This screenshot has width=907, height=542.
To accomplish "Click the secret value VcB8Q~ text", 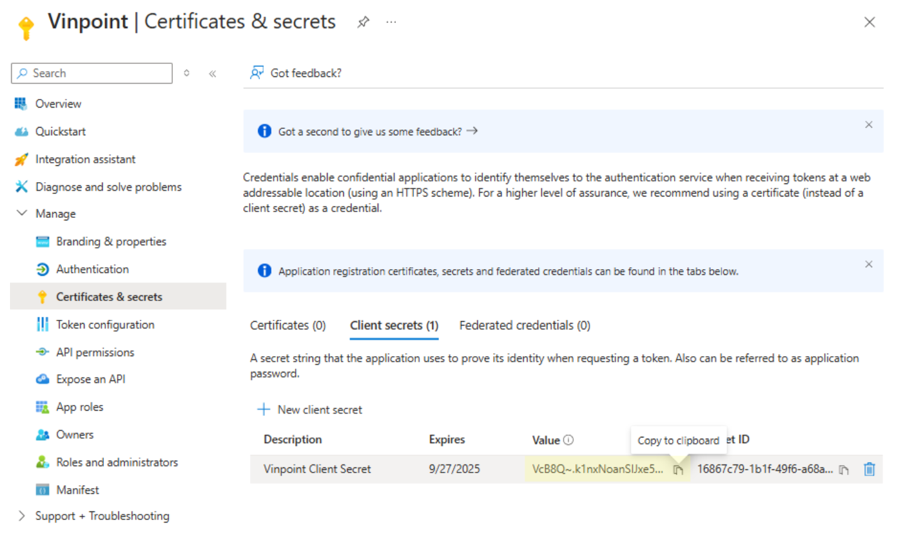I will point(597,469).
